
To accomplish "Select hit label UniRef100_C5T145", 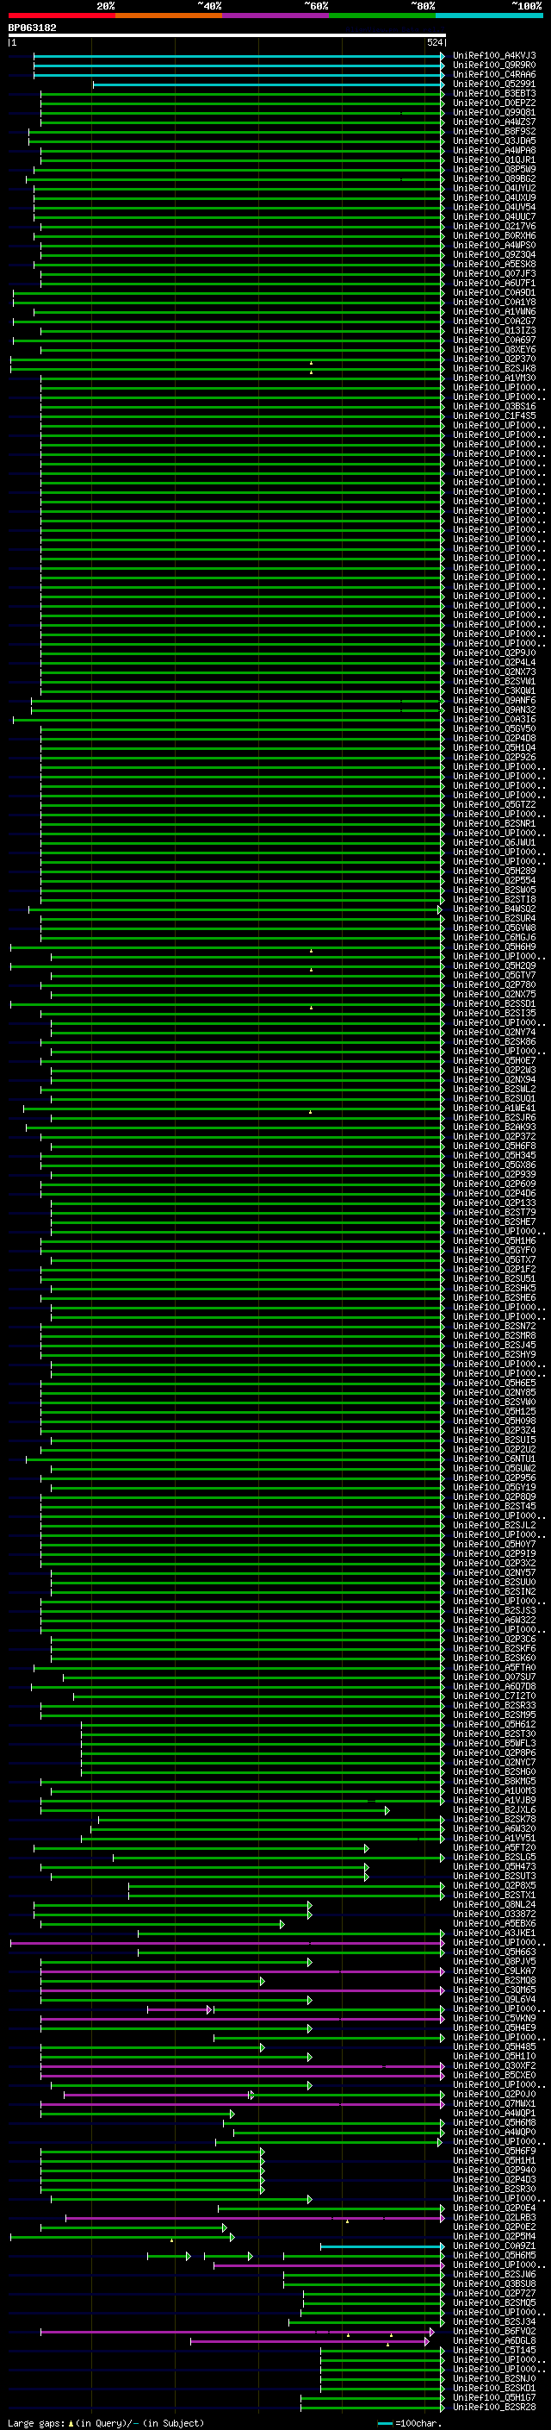I will pos(494,2350).
